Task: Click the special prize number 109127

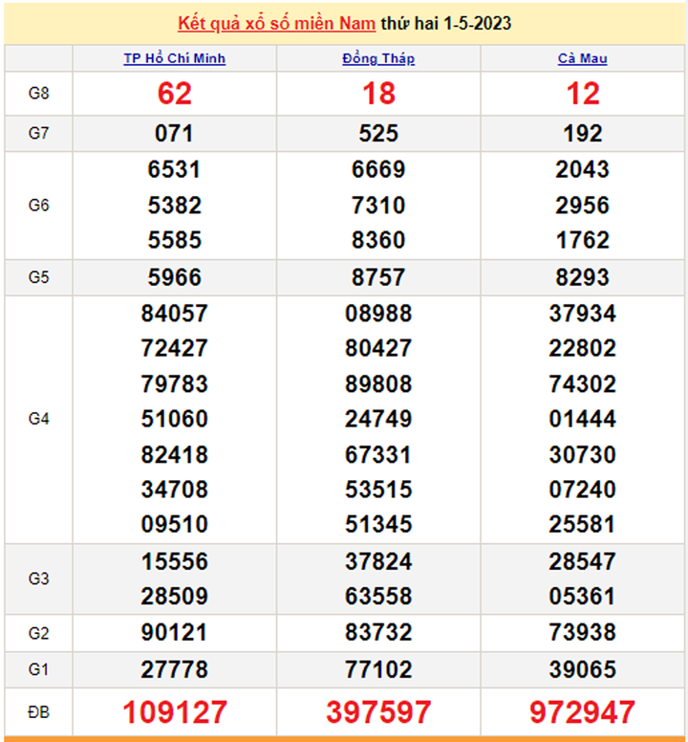Action: coord(175,712)
